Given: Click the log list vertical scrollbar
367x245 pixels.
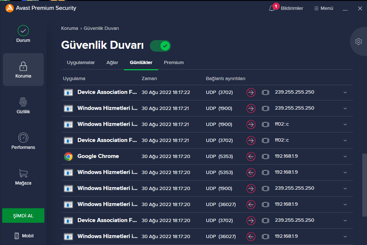Looking at the screenshot, I should (364, 185).
